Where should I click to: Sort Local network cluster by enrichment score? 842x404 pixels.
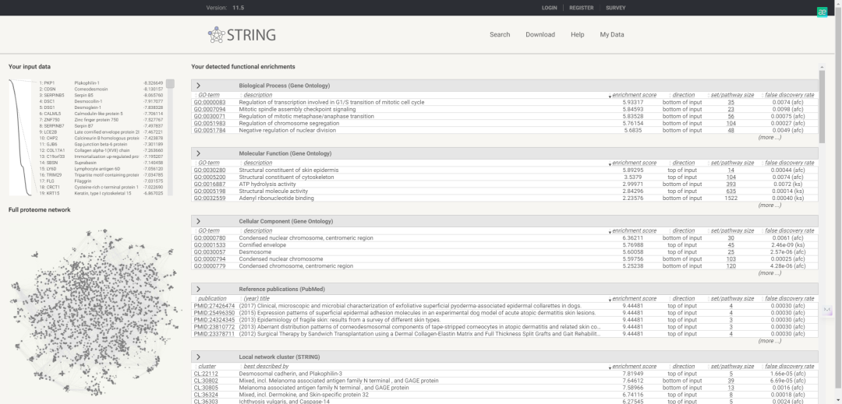point(634,367)
